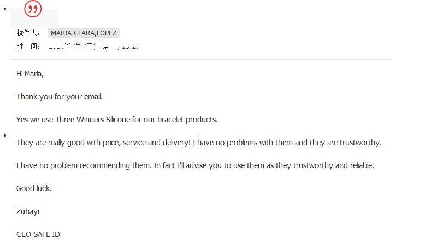The height and width of the screenshot is (243, 425).
Task: Click the 'Zubayr' signature name
Action: [28, 211]
